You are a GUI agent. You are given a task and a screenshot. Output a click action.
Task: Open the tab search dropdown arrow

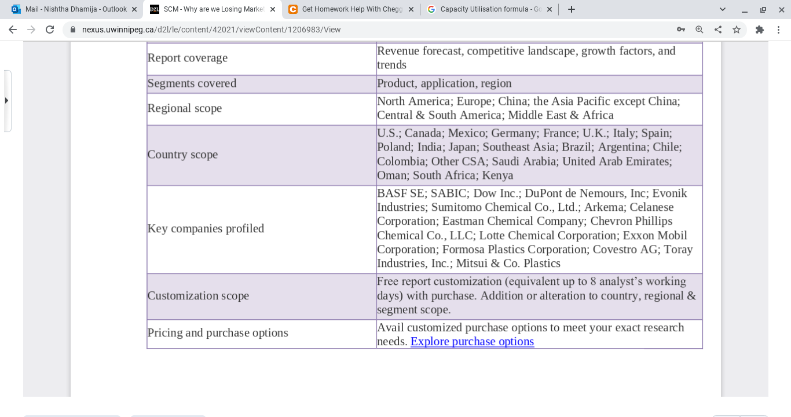(x=723, y=9)
